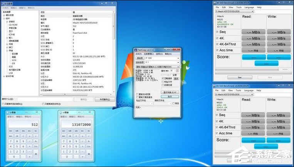Viewport: 294px width, 167px height.
Task: Open Tools menu in top AS SSD window
Action: tap(239, 7)
